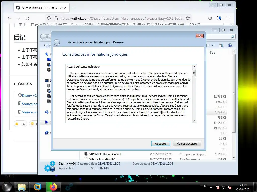
Task: Click Favorites star in Explorer sidebar
Action: point(47,54)
